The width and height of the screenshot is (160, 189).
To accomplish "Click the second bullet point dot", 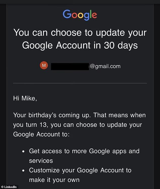I will click(x=23, y=171).
